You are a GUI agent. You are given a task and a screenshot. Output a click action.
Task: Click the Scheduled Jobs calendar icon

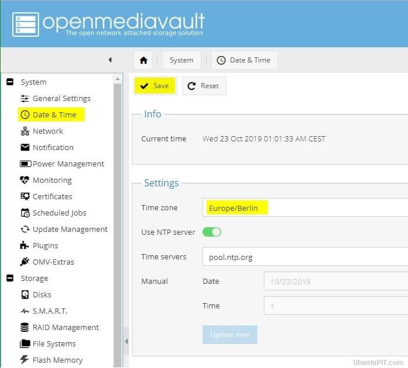coord(25,213)
